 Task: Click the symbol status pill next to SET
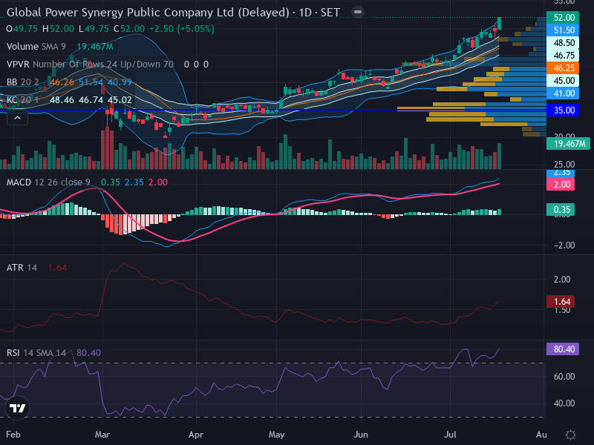(x=357, y=12)
